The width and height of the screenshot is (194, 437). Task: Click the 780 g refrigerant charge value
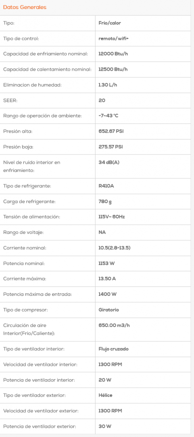click(105, 202)
